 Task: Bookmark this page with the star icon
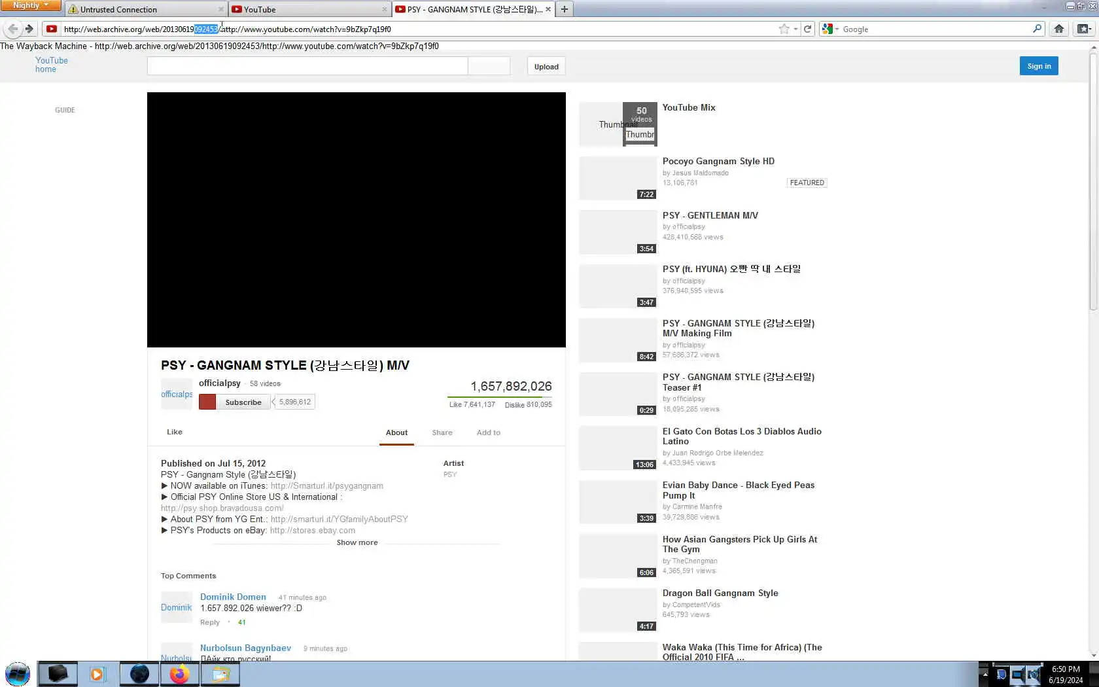pyautogui.click(x=784, y=29)
